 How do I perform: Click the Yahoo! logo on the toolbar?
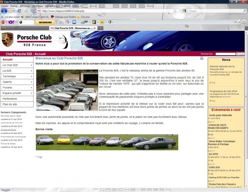(x=11, y=22)
